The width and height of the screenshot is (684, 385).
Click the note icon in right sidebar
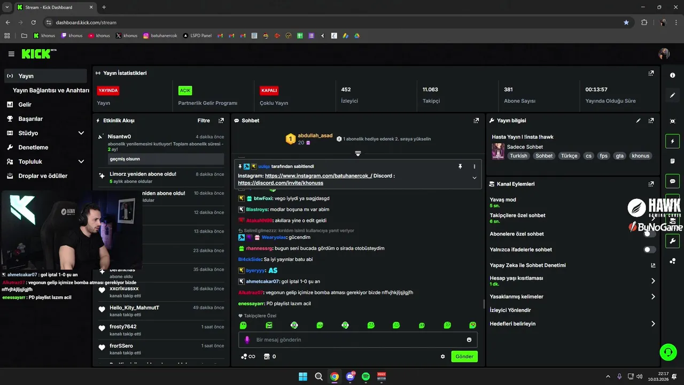[673, 161]
